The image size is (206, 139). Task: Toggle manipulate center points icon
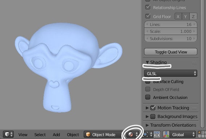[157, 134]
